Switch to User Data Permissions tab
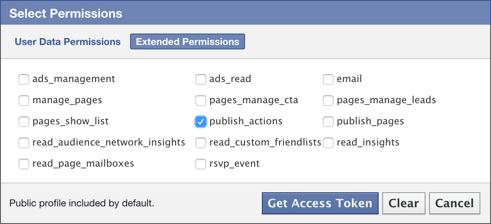Viewport: 491px width, 224px height. click(x=68, y=42)
